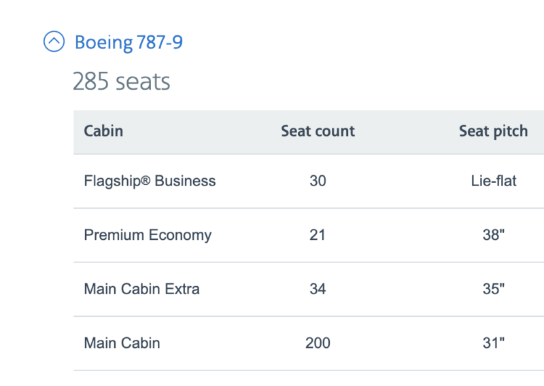Click the 285 seats subtitle

[122, 82]
